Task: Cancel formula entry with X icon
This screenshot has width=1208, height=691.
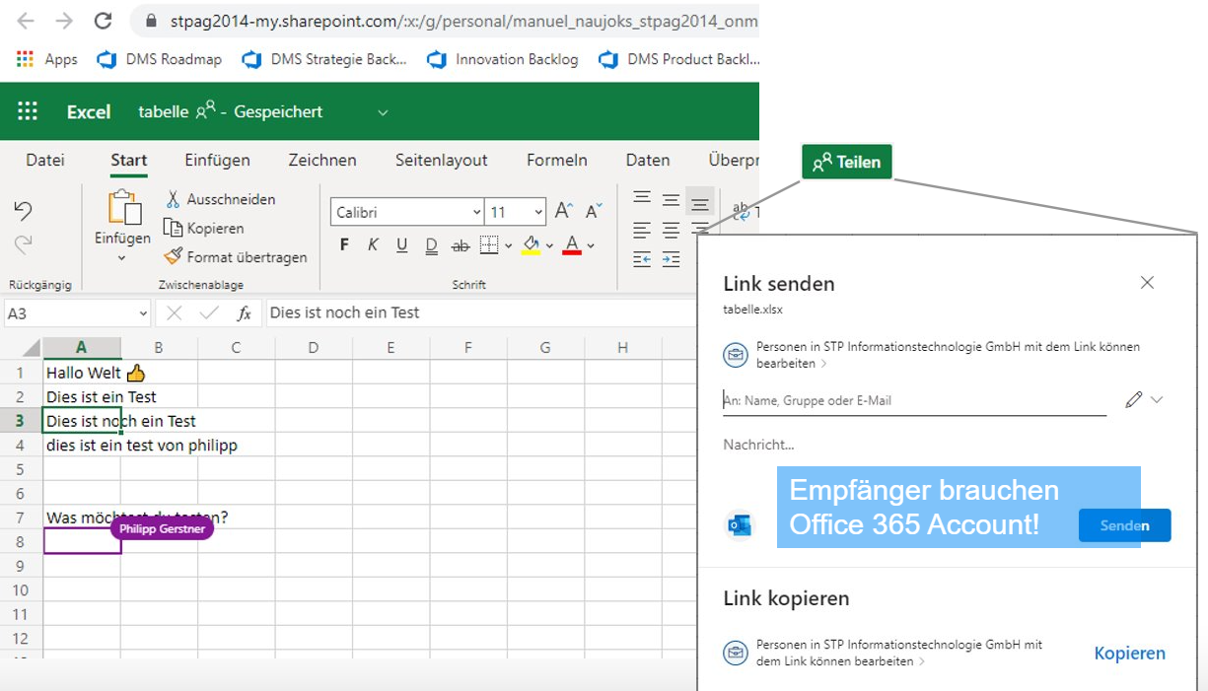Action: 175,313
